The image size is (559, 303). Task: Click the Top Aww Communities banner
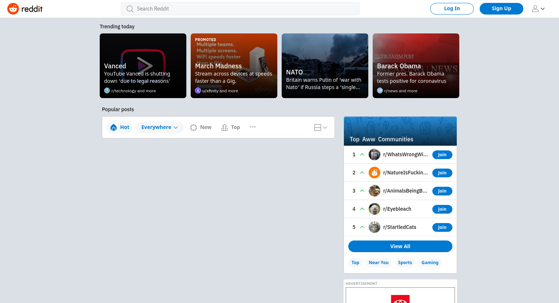point(400,131)
